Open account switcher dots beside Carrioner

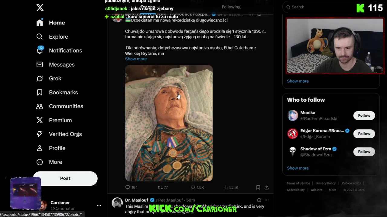pyautogui.click(x=99, y=205)
